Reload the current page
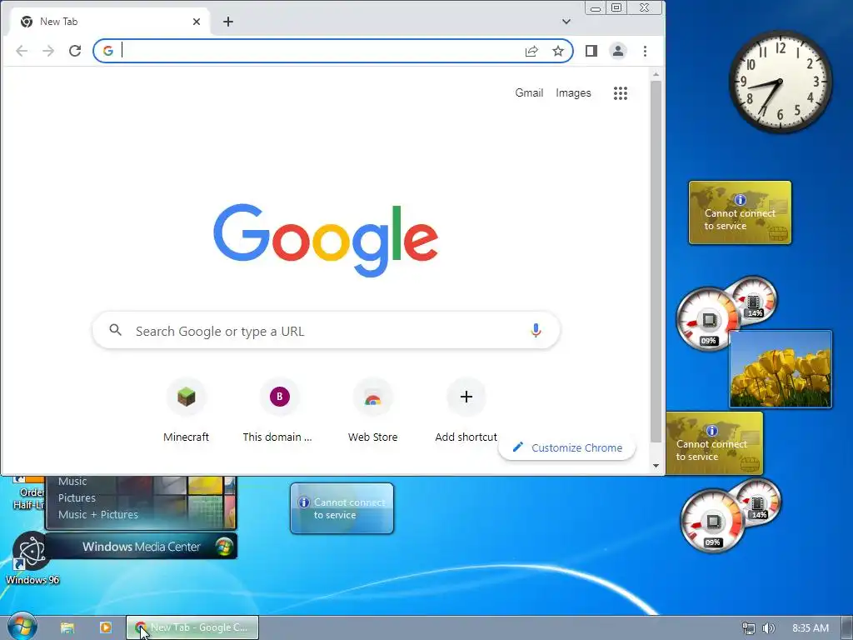Screen dimensions: 853x640 coord(75,51)
